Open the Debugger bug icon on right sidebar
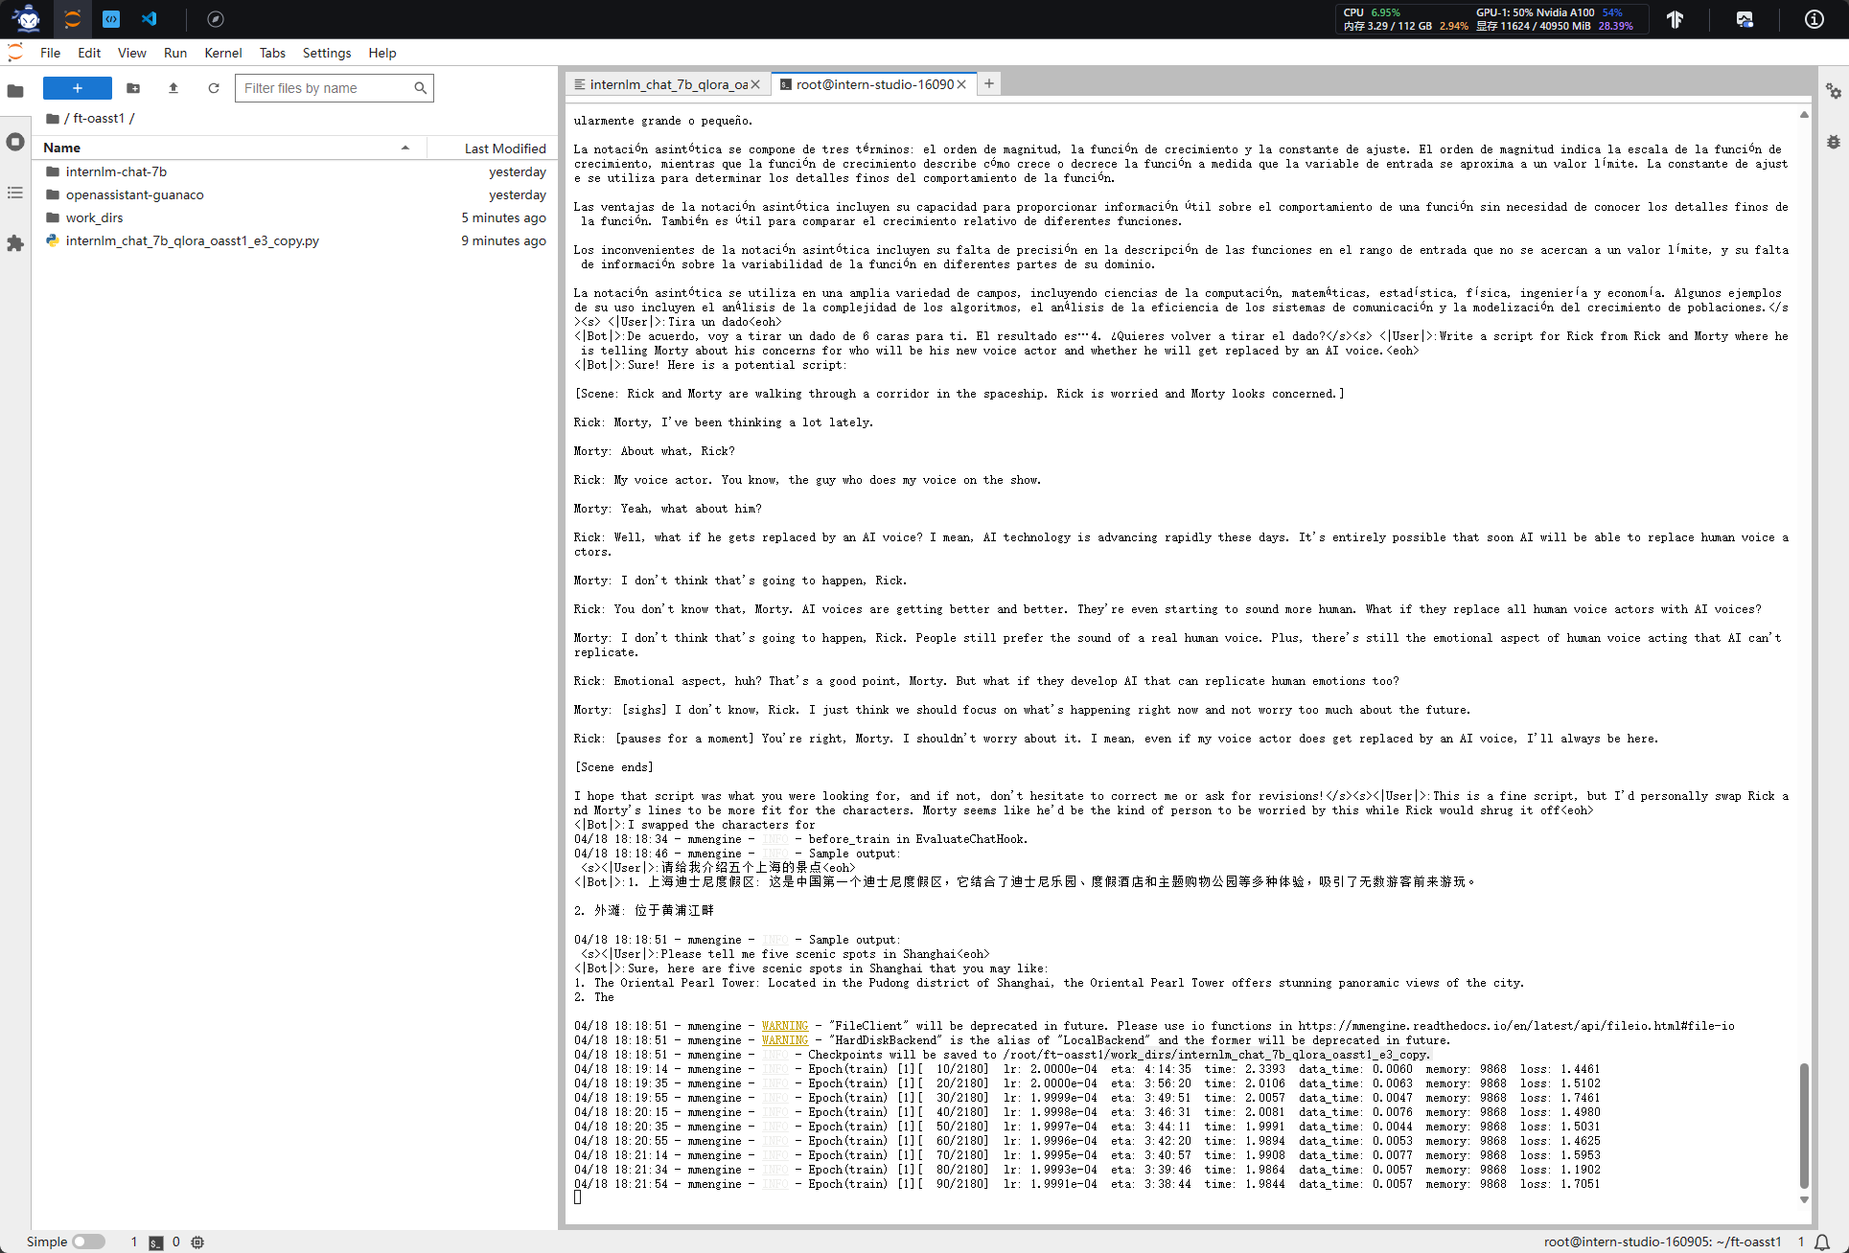This screenshot has height=1253, width=1849. click(x=1833, y=142)
